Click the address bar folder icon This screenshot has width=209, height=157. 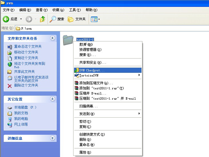[18, 28]
